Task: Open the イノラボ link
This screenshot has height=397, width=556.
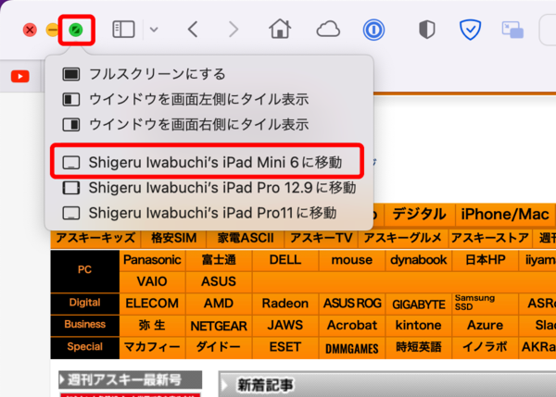Action: 485,348
